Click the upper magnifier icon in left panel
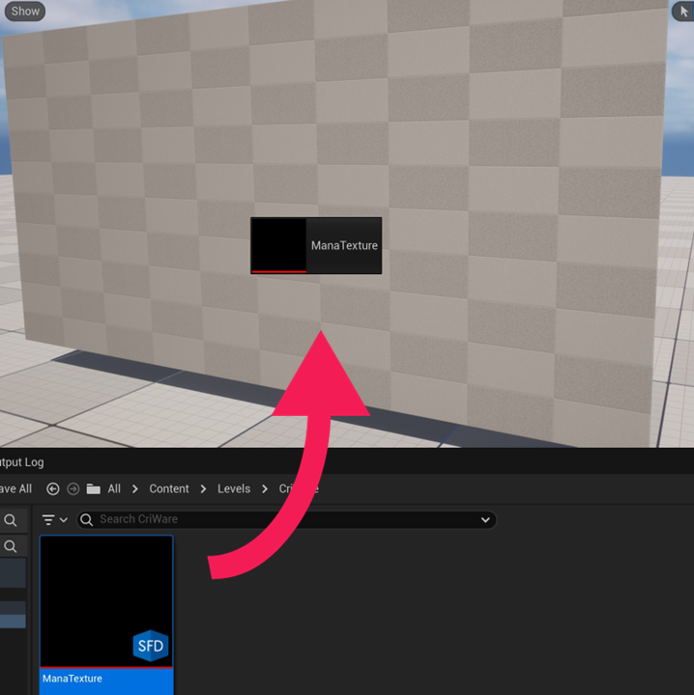The width and height of the screenshot is (694, 695). click(11, 521)
